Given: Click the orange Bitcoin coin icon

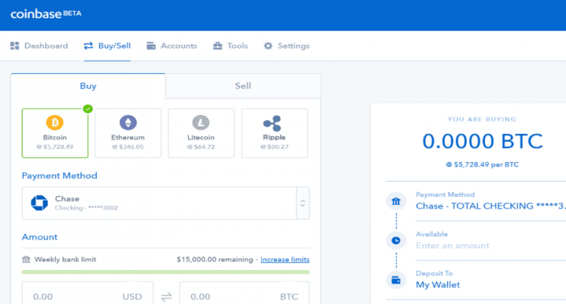Looking at the screenshot, I should tap(55, 123).
